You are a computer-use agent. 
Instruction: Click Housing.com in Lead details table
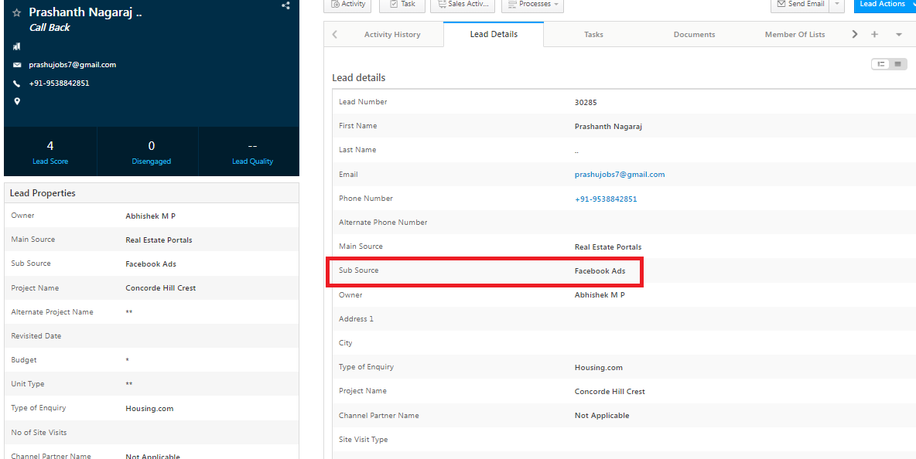coord(599,368)
